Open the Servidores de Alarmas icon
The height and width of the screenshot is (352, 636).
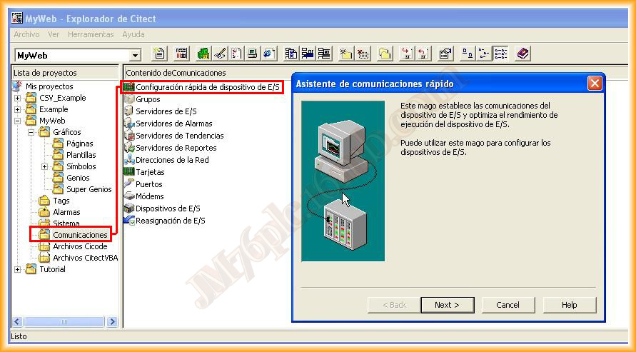coord(129,124)
